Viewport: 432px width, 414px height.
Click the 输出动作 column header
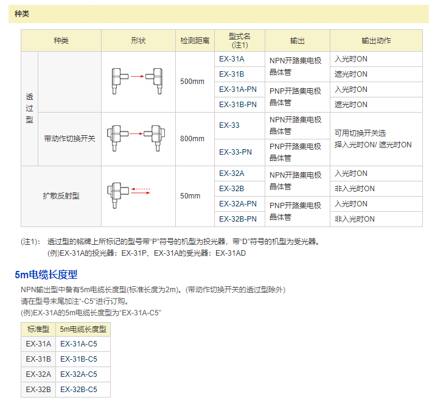(376, 41)
